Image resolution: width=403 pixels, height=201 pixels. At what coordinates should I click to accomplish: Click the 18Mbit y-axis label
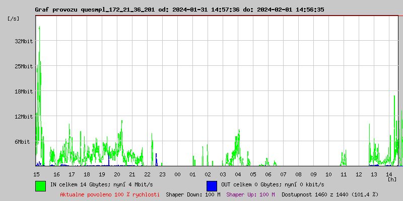24,91
